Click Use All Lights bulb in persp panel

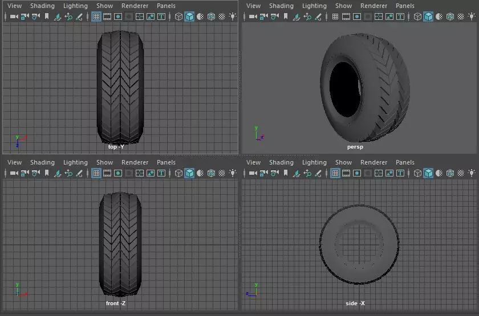tap(472, 17)
